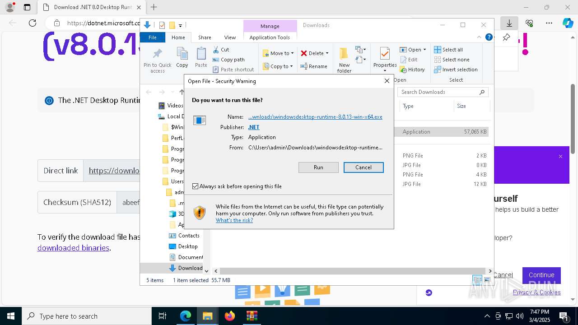578x325 pixels.
Task: Click the History icon in ribbon
Action: tap(403, 70)
